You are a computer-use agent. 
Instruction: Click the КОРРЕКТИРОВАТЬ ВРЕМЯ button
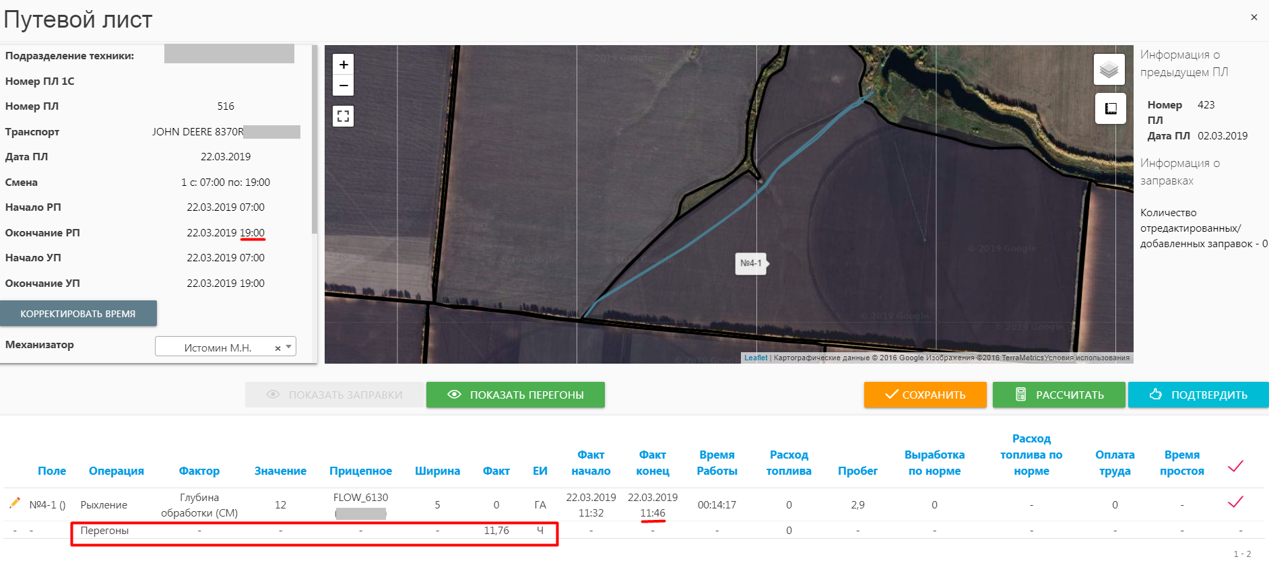(x=78, y=314)
